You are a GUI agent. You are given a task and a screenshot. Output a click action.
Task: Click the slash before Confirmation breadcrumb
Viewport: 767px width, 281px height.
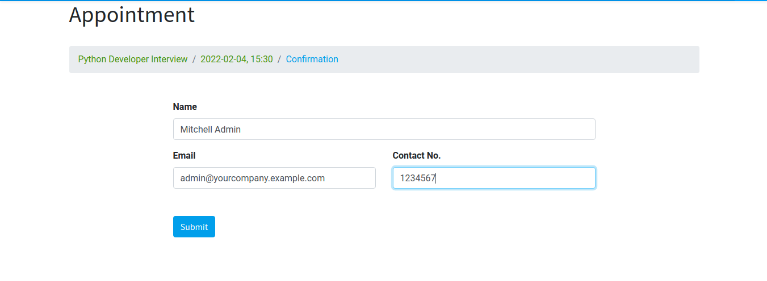279,59
